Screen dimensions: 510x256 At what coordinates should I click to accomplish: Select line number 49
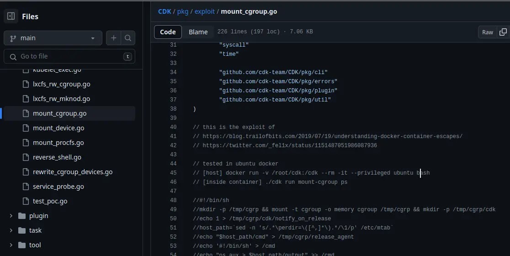[x=173, y=209]
